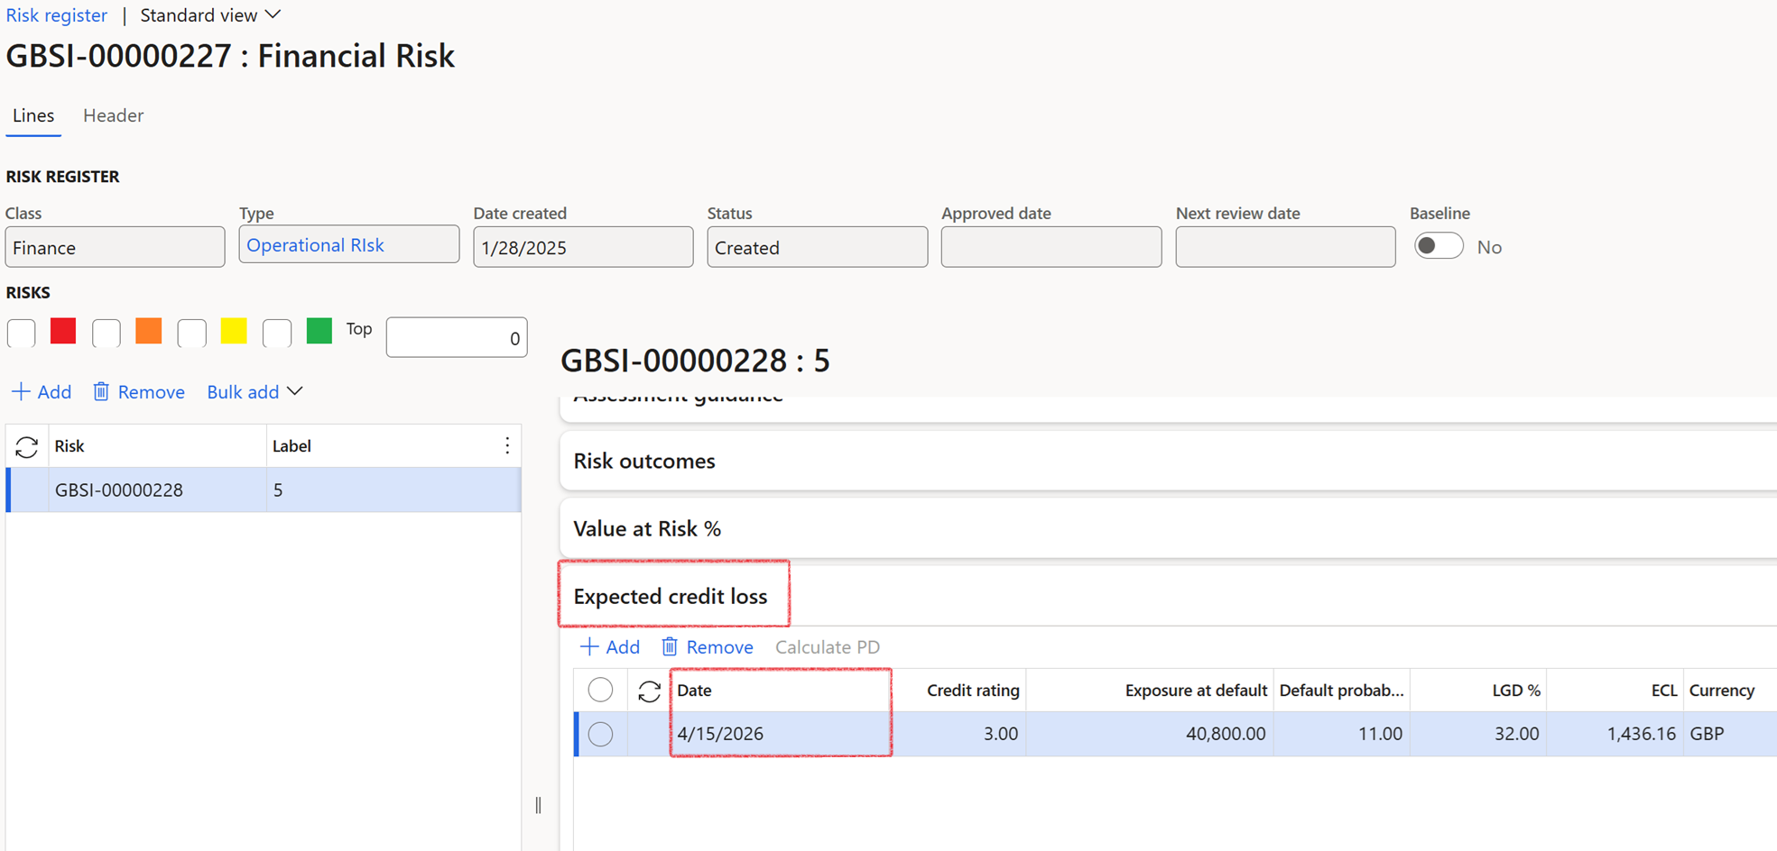Viewport: 1777px width, 851px height.
Task: Toggle the Baseline switch
Action: point(1438,247)
